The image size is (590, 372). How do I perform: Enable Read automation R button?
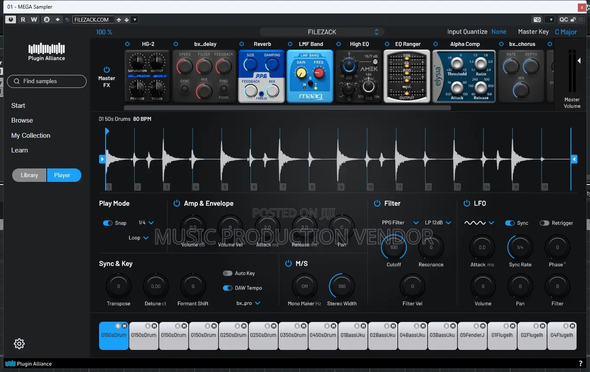coord(23,19)
